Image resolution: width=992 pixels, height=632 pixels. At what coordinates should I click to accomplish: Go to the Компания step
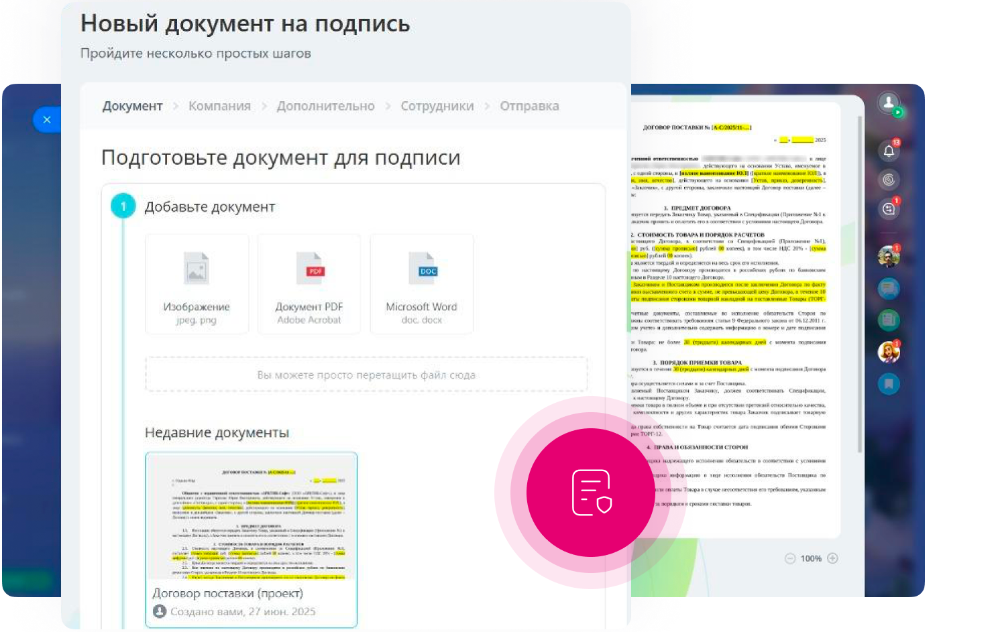point(219,106)
